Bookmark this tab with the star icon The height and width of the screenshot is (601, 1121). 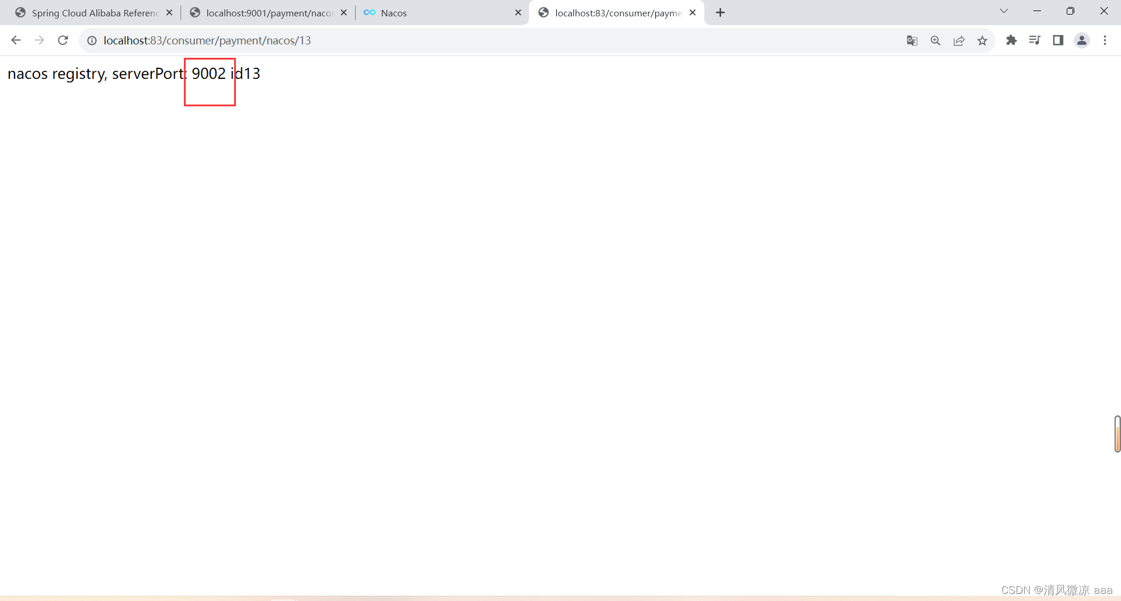click(982, 40)
